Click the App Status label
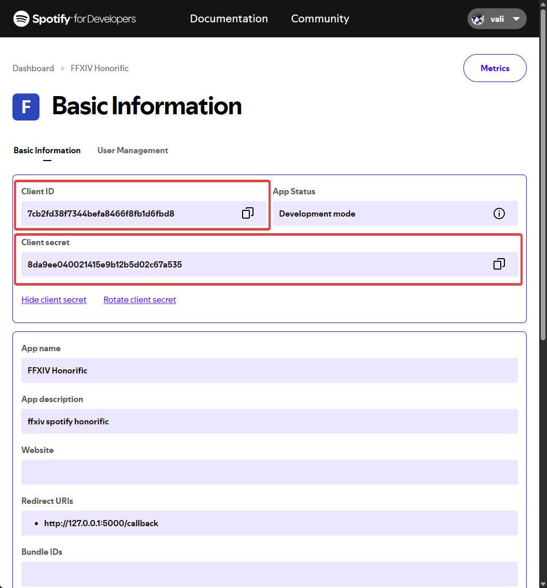This screenshot has height=588, width=547. click(294, 192)
